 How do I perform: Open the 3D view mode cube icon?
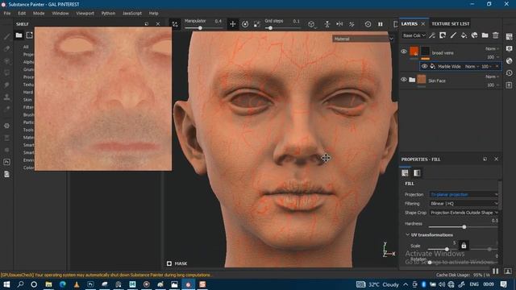coord(311,24)
